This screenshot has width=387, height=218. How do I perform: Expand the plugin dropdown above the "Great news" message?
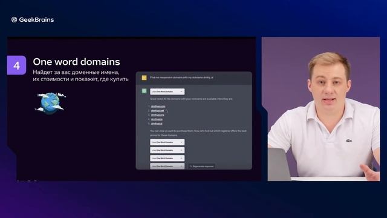(167, 91)
